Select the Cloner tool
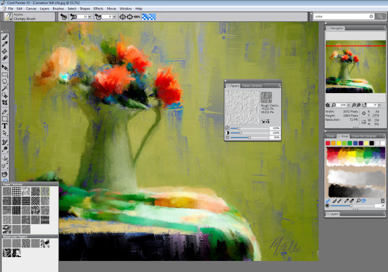The image size is (388, 272). pos(5,142)
